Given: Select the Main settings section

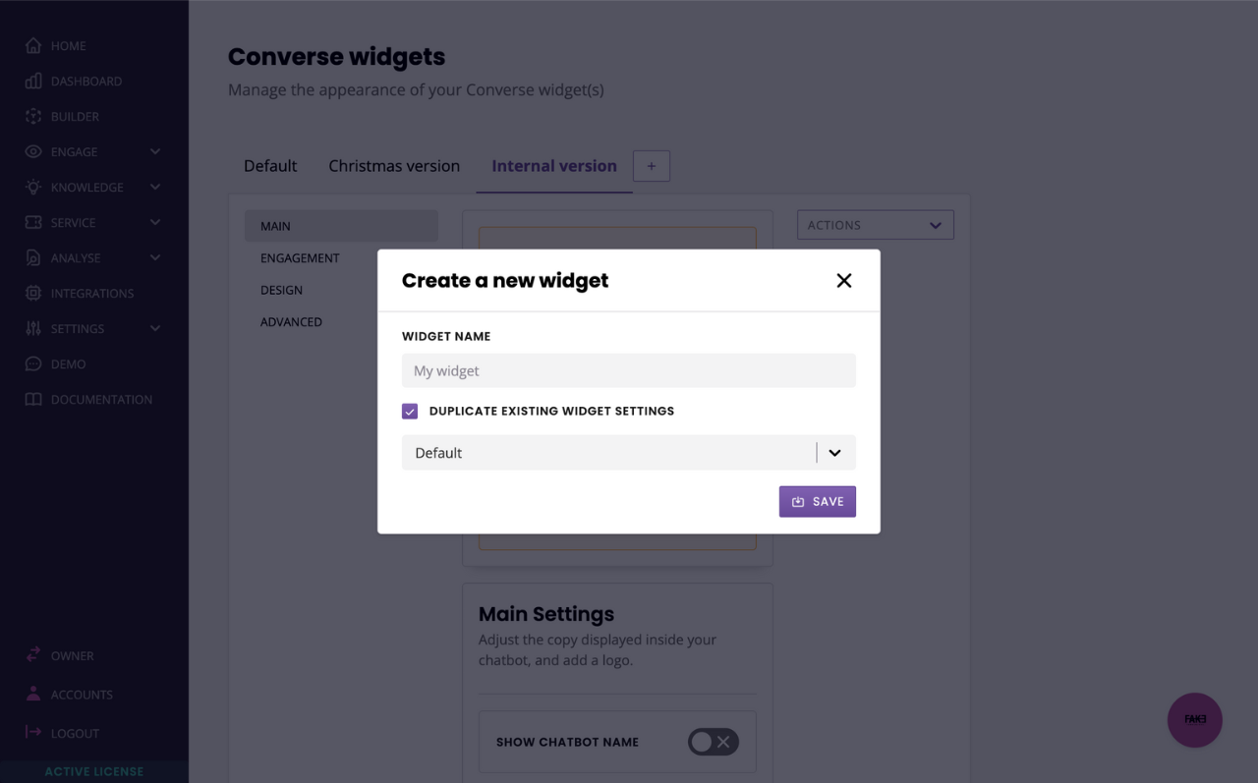Looking at the screenshot, I should coord(341,226).
